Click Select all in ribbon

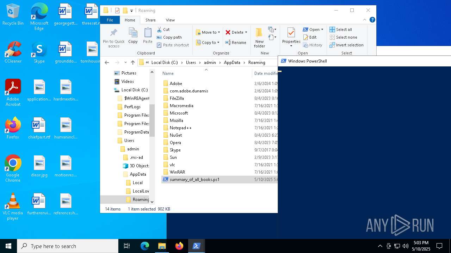(x=341, y=30)
